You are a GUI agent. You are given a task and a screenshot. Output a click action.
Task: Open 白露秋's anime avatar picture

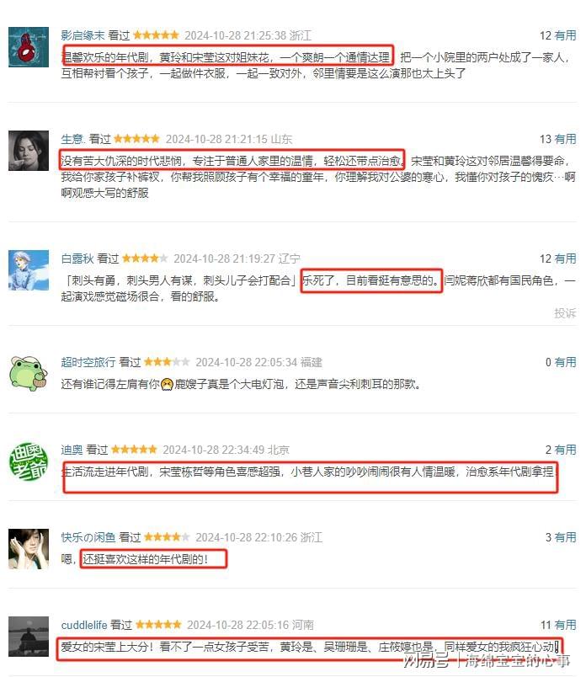[29, 270]
